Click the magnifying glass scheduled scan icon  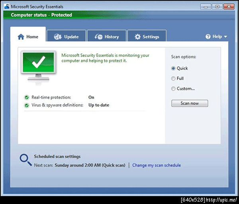[x=25, y=160]
